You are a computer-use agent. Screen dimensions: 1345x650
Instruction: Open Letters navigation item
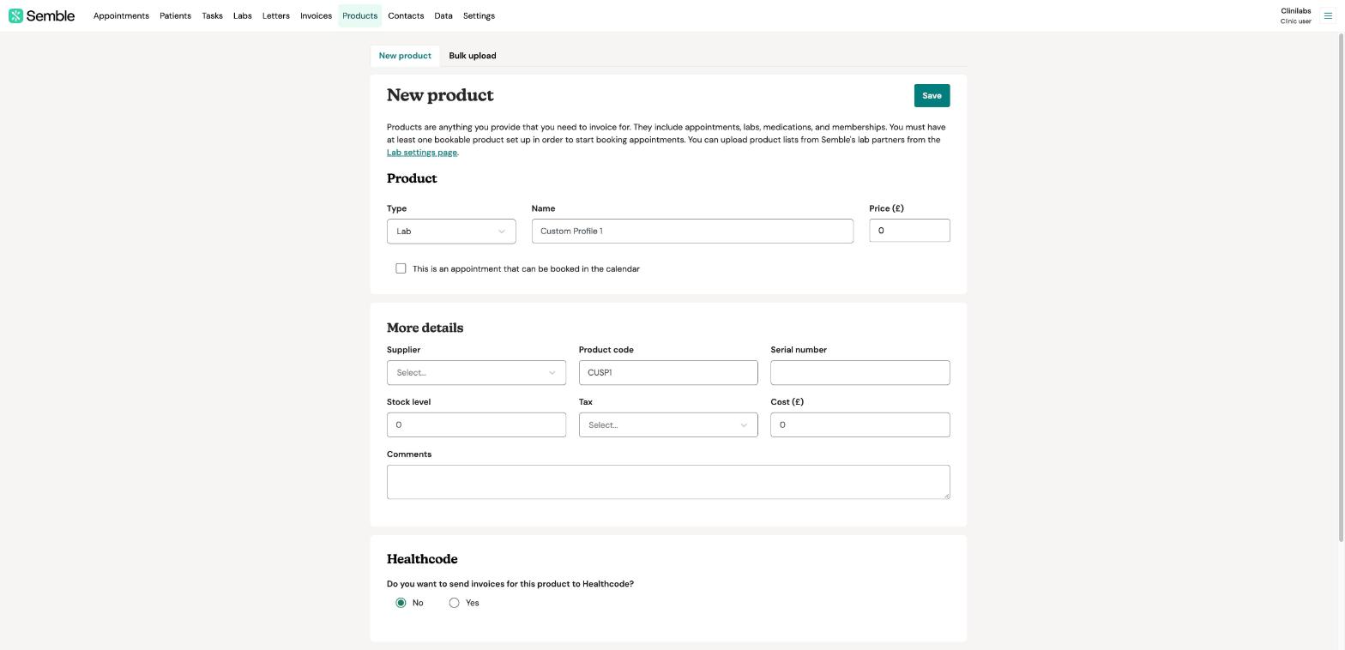coord(275,16)
